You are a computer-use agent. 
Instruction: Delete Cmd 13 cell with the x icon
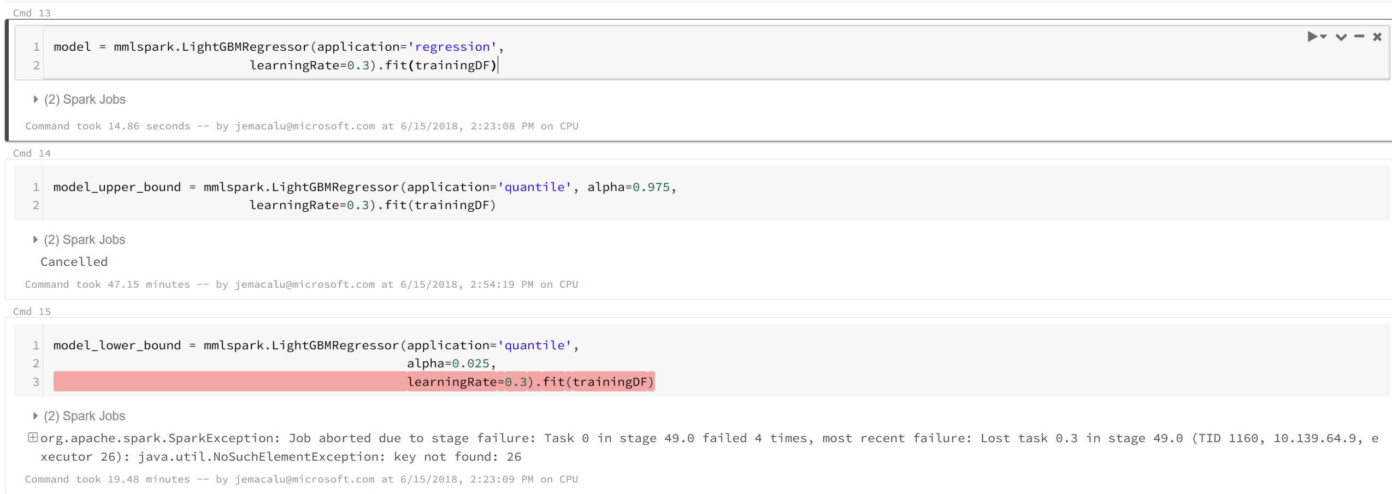(1377, 37)
